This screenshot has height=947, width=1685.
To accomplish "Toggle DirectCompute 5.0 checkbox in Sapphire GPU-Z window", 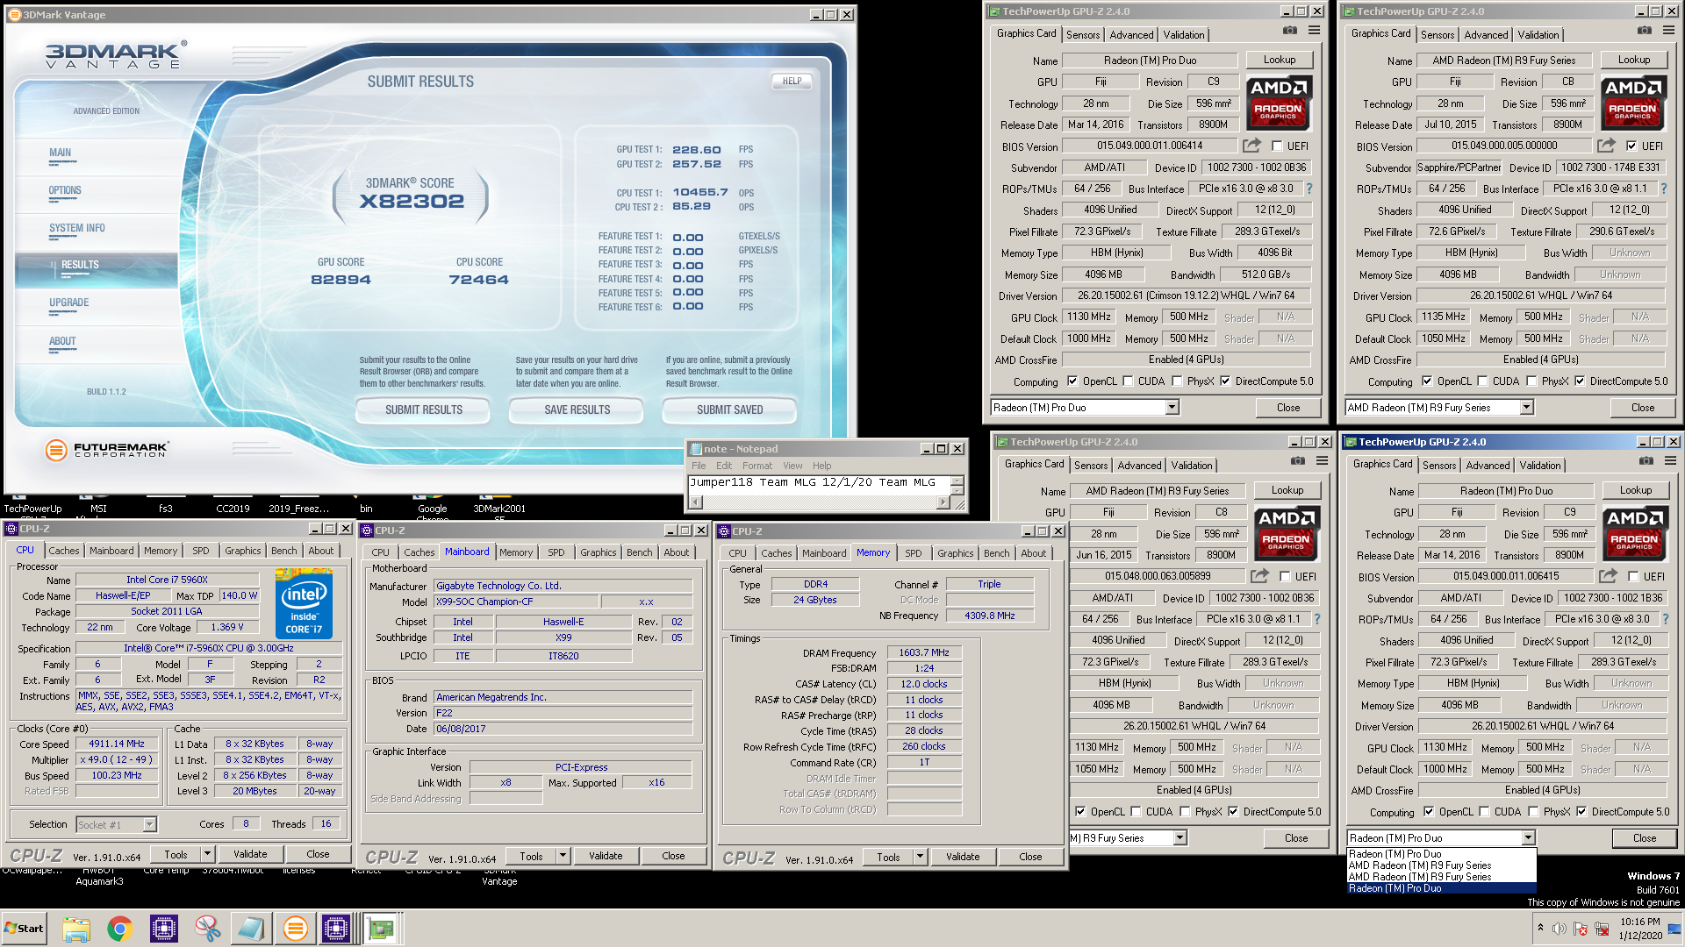I will point(1580,381).
